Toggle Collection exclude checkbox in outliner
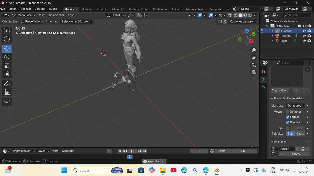 (299, 26)
